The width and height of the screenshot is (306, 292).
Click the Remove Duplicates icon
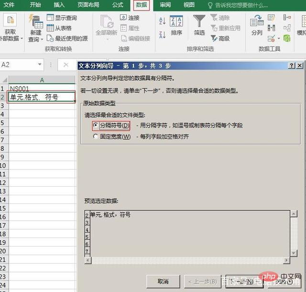(271, 28)
